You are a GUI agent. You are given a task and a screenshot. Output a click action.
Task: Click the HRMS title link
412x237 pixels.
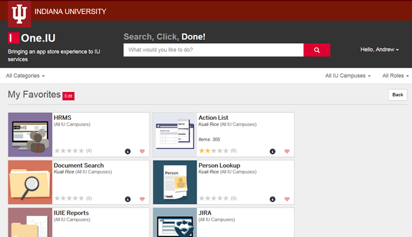(63, 118)
